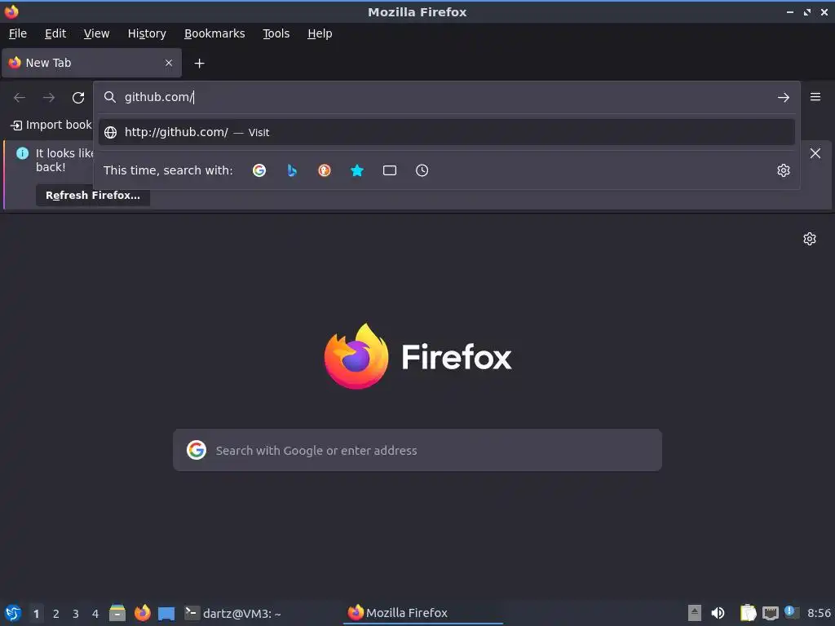This screenshot has width=835, height=626.
Task: Open the History menu
Action: [x=147, y=33]
